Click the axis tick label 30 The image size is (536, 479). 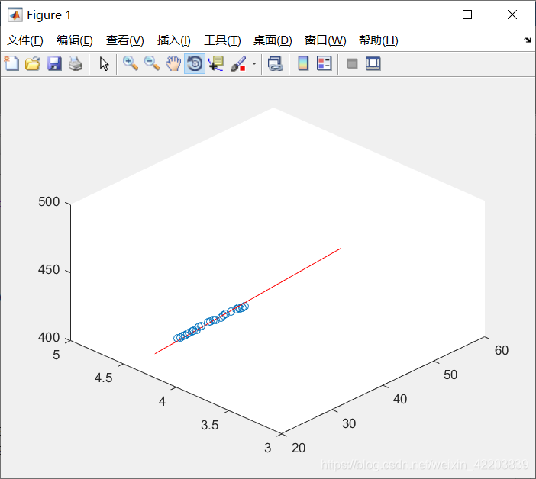tap(349, 423)
